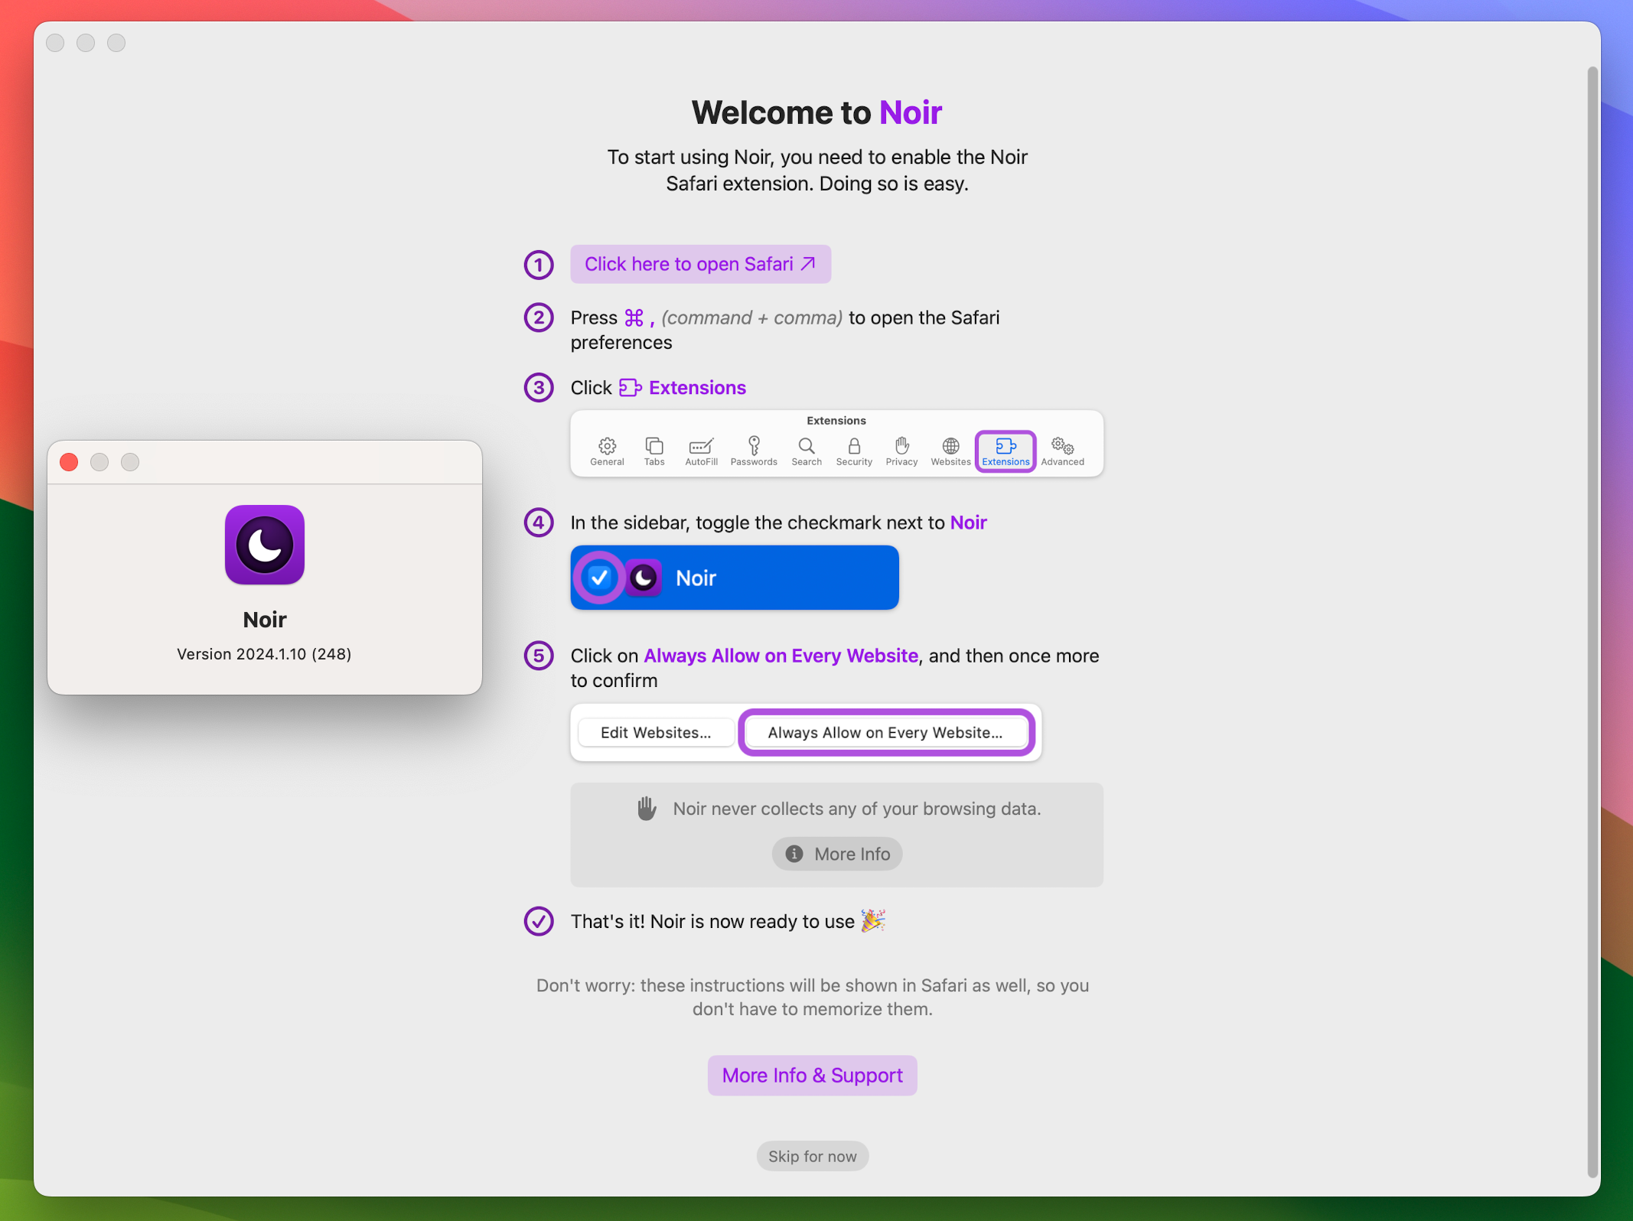The height and width of the screenshot is (1221, 1633).
Task: Expand More Info section about data privacy
Action: (836, 853)
